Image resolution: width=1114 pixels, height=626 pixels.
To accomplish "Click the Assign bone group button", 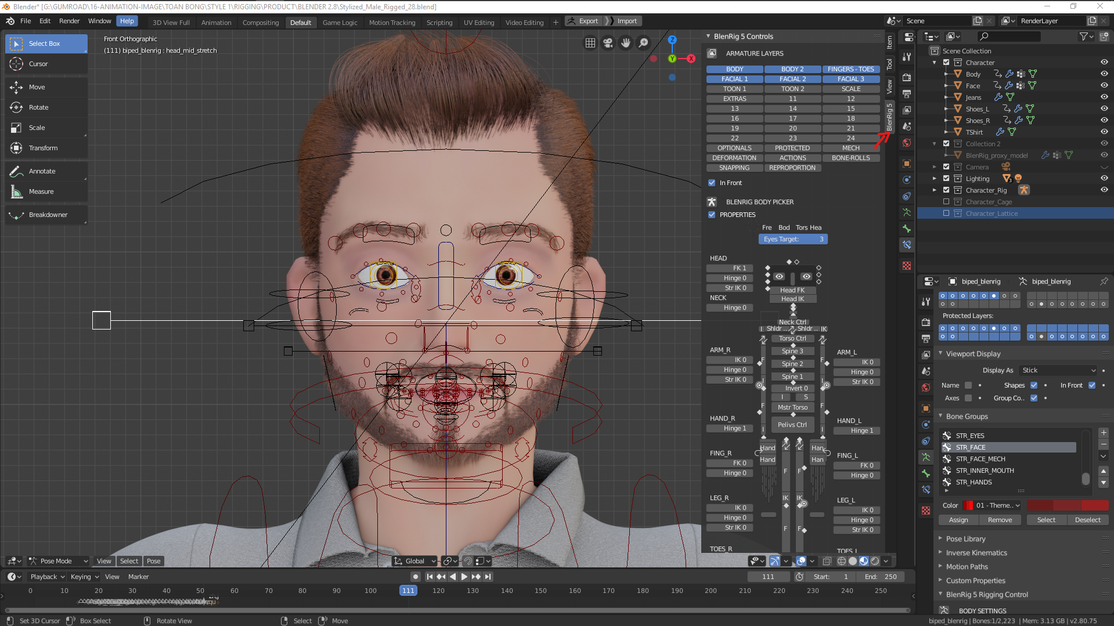I will click(x=958, y=520).
